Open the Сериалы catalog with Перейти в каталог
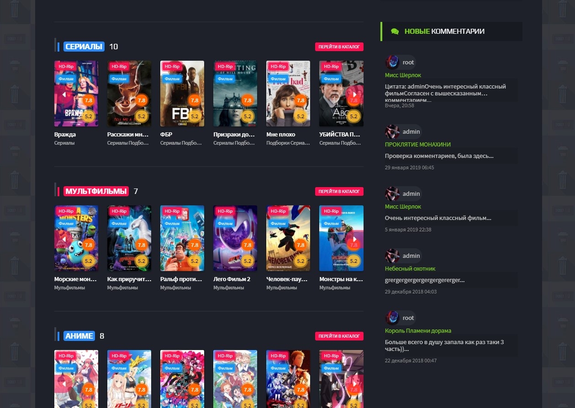 point(339,47)
